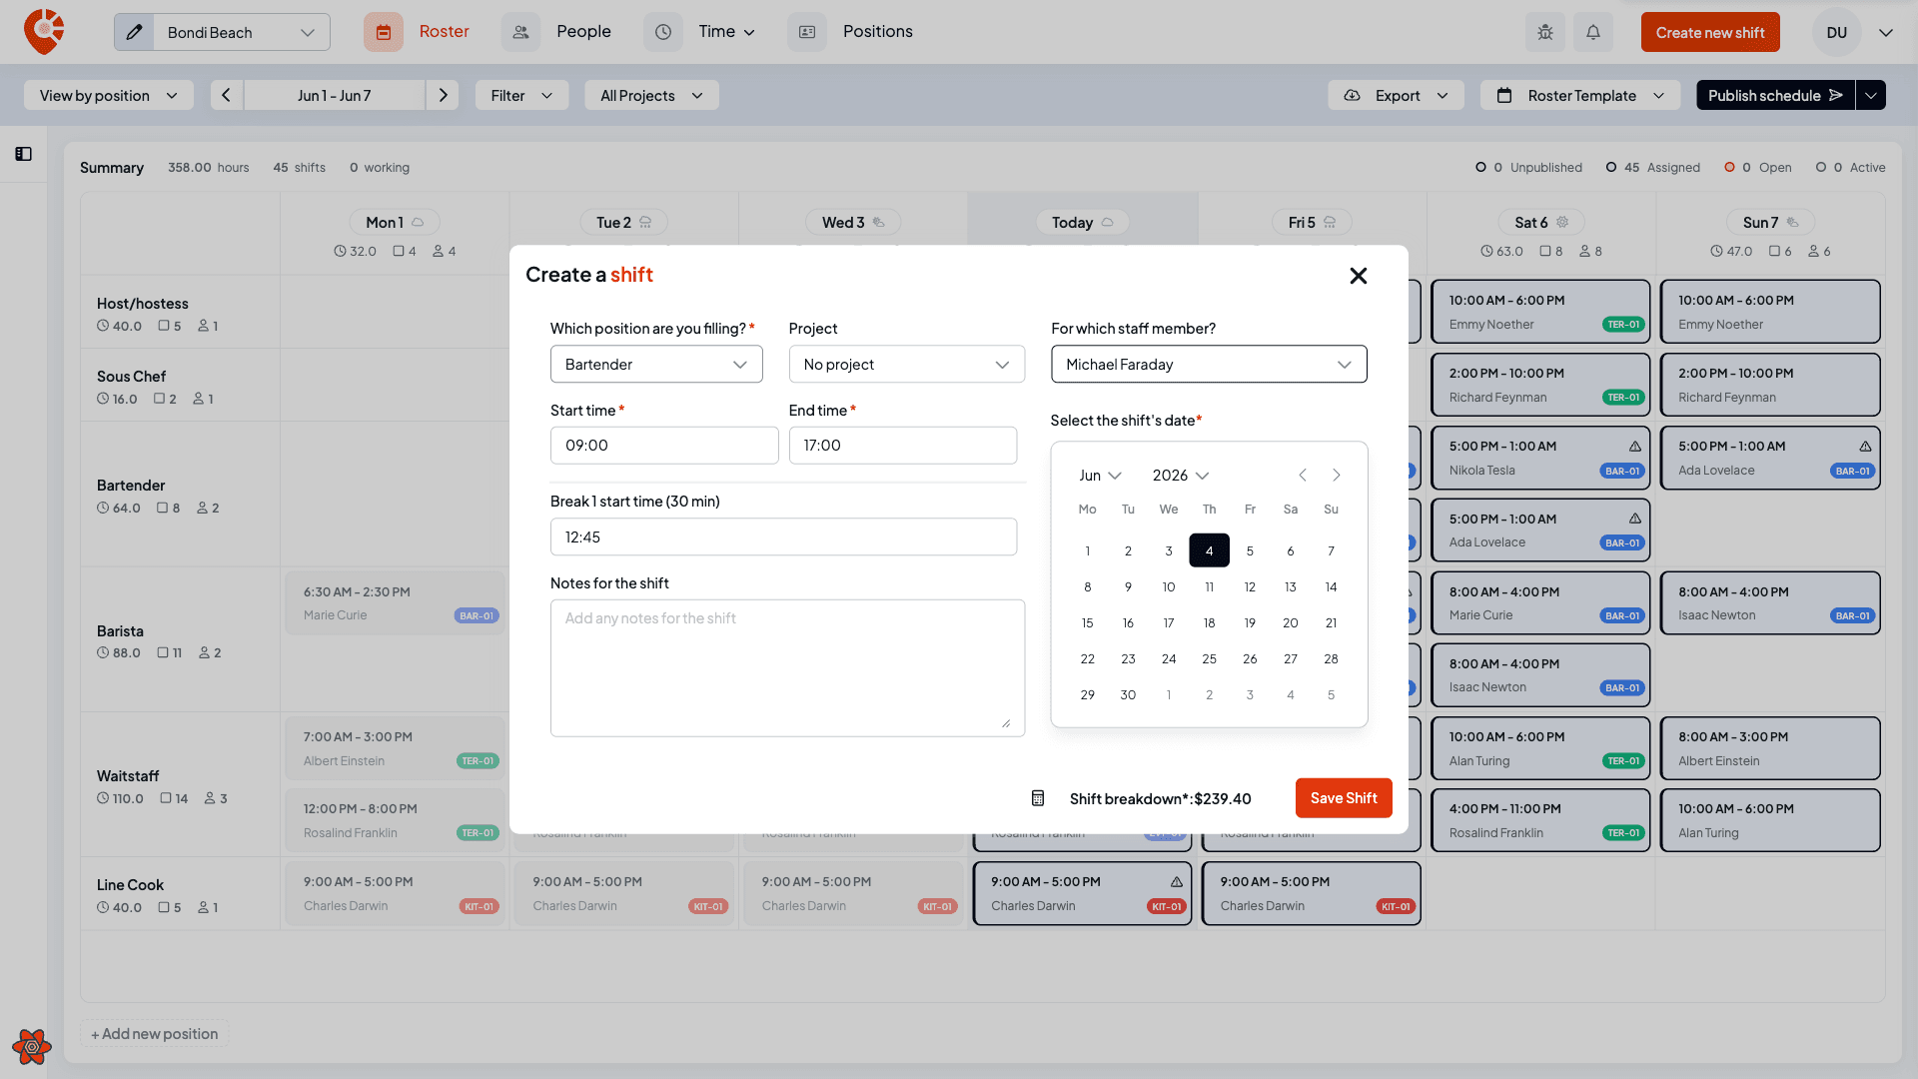Click warning icon on Charles Darwin Today shift
This screenshot has height=1079, width=1918.
[x=1177, y=882]
